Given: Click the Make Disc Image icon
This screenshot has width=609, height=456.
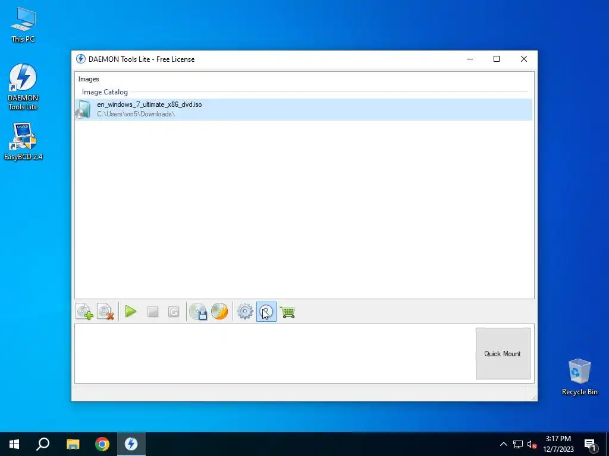Looking at the screenshot, I should point(198,312).
